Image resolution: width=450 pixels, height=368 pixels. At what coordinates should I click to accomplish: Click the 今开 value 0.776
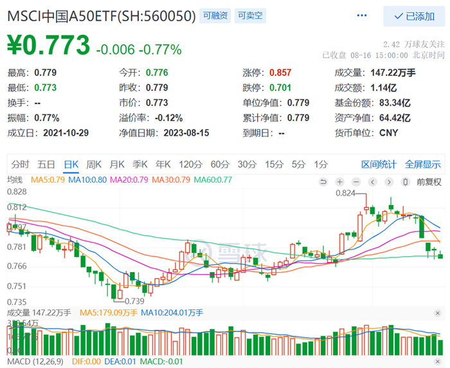point(157,73)
